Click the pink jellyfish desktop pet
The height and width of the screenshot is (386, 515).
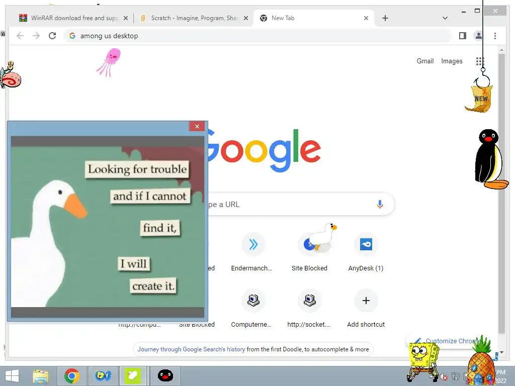tap(109, 62)
